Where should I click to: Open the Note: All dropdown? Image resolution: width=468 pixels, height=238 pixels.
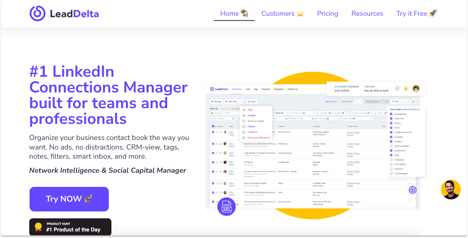(342, 113)
